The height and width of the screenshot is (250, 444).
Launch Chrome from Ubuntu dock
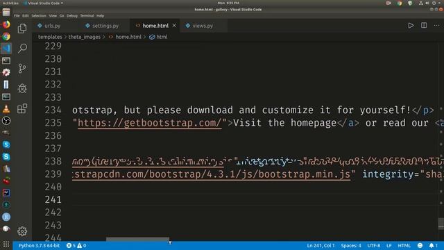pyautogui.click(x=6, y=37)
